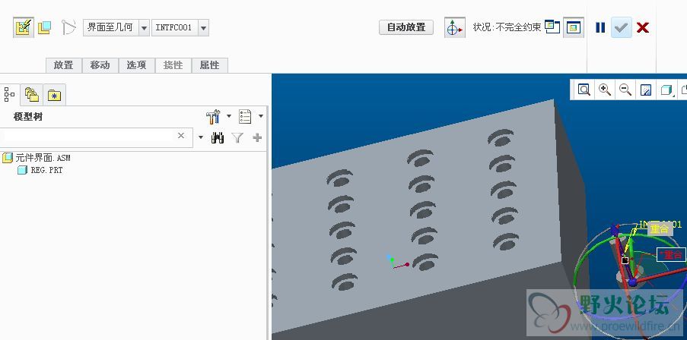The image size is (687, 340).
Task: Select 元件界面.ASM in model tree
Action: point(43,158)
